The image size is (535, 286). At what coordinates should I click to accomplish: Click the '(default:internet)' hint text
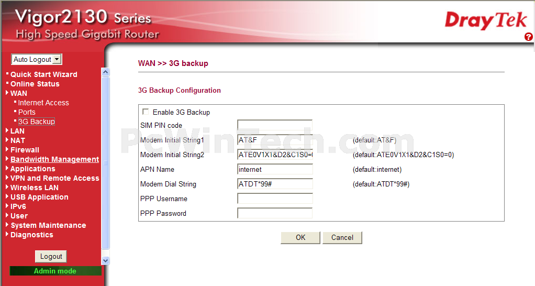tap(377, 170)
